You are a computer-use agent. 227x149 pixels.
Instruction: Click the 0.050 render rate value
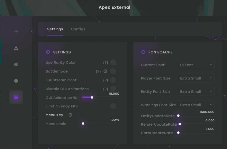(210, 120)
